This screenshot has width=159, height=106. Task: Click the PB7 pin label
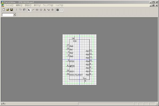(x=87, y=51)
